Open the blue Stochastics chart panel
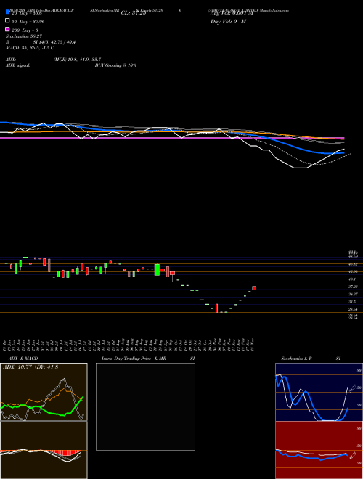This screenshot has height=479, width=363. pos(319,392)
